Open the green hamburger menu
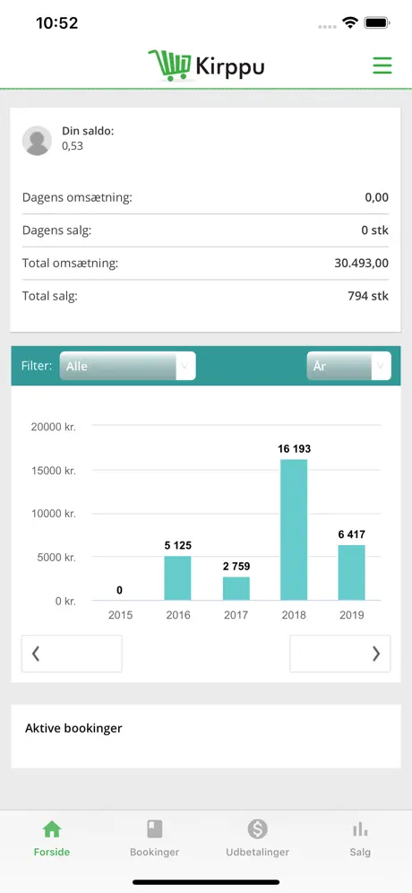412x893 pixels. (382, 65)
